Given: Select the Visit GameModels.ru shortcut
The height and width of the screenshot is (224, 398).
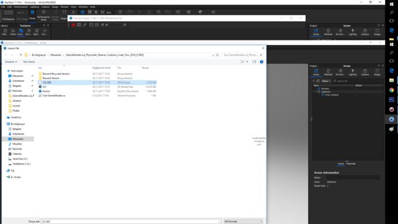Looking at the screenshot, I should coord(54,95).
